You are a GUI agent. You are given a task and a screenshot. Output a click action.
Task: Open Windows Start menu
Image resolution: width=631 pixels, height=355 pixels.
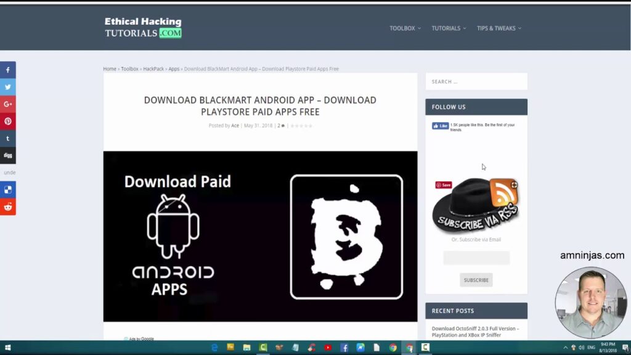[7, 348]
